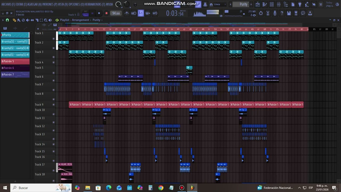Viewport: 341px width, 192px height.
Task: Toggle the 3-2-1 countdown before recording
Action: click(x=141, y=13)
